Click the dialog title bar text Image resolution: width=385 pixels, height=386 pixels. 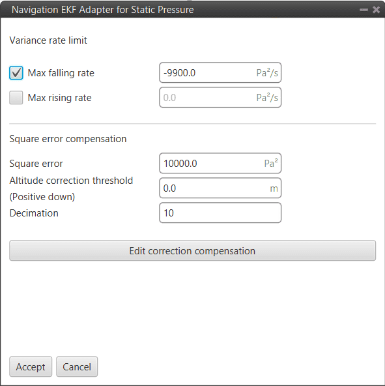click(102, 10)
